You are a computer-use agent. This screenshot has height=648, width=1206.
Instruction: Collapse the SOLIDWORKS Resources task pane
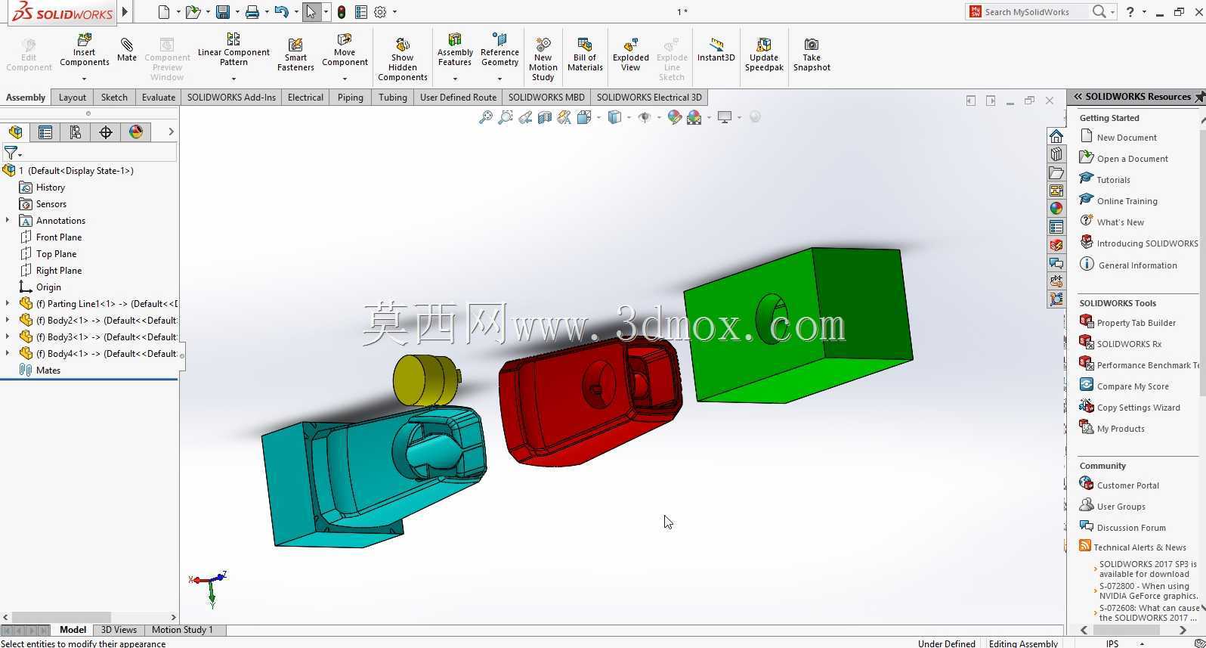1078,97
